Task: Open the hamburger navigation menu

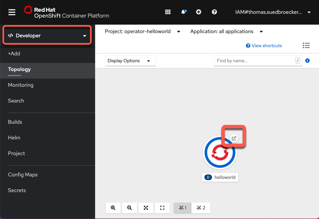Action: 12,12
